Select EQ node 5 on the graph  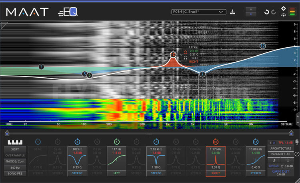coord(89,75)
